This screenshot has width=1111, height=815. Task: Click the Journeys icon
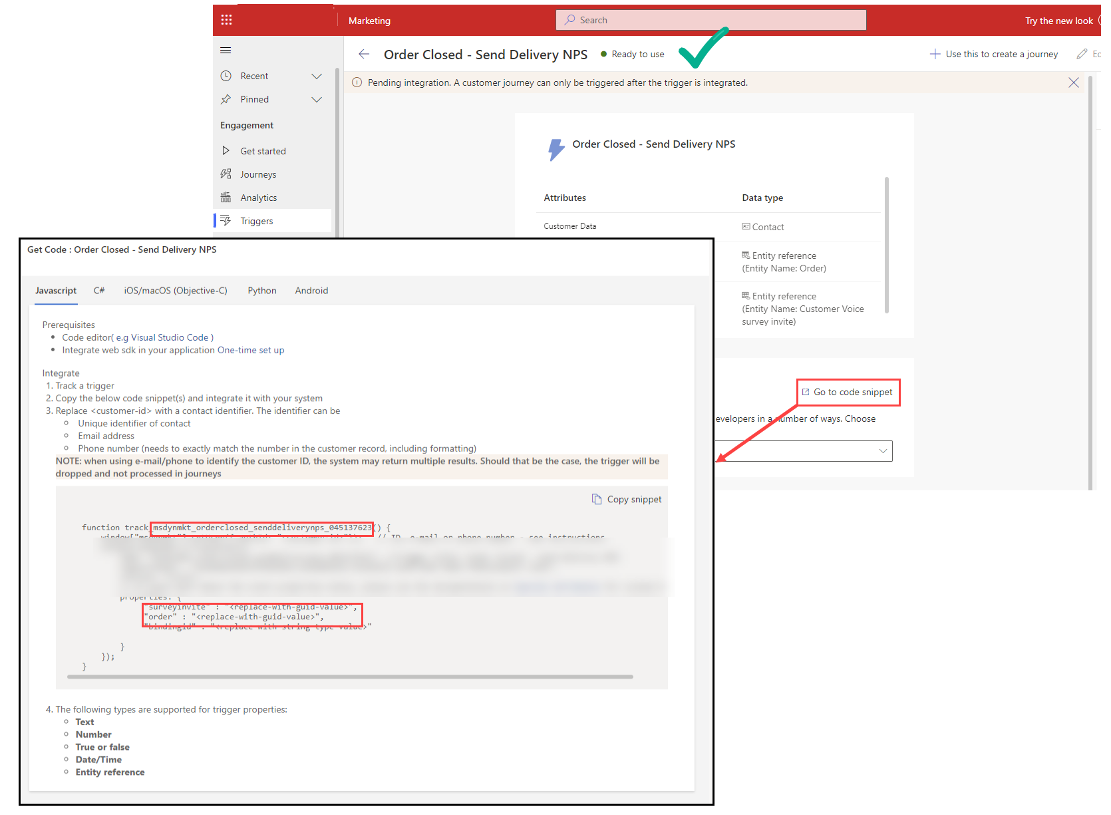(226, 174)
